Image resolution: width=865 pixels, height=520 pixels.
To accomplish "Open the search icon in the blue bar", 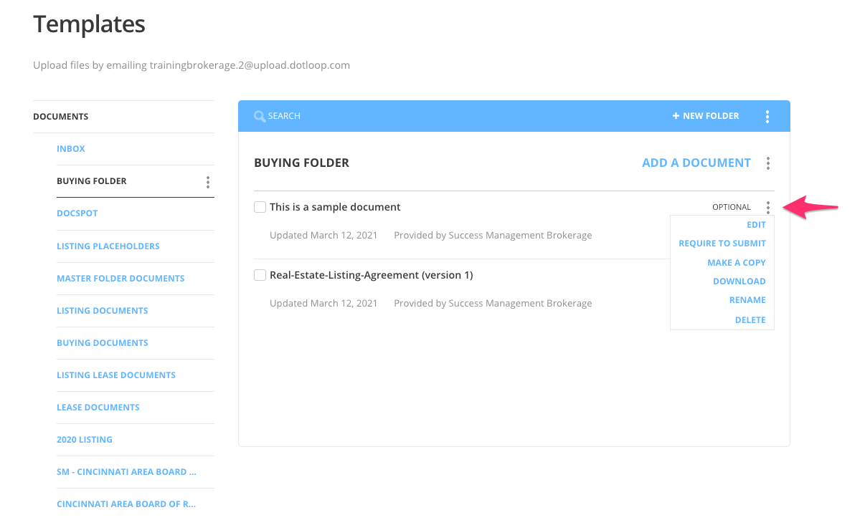I will pyautogui.click(x=260, y=115).
